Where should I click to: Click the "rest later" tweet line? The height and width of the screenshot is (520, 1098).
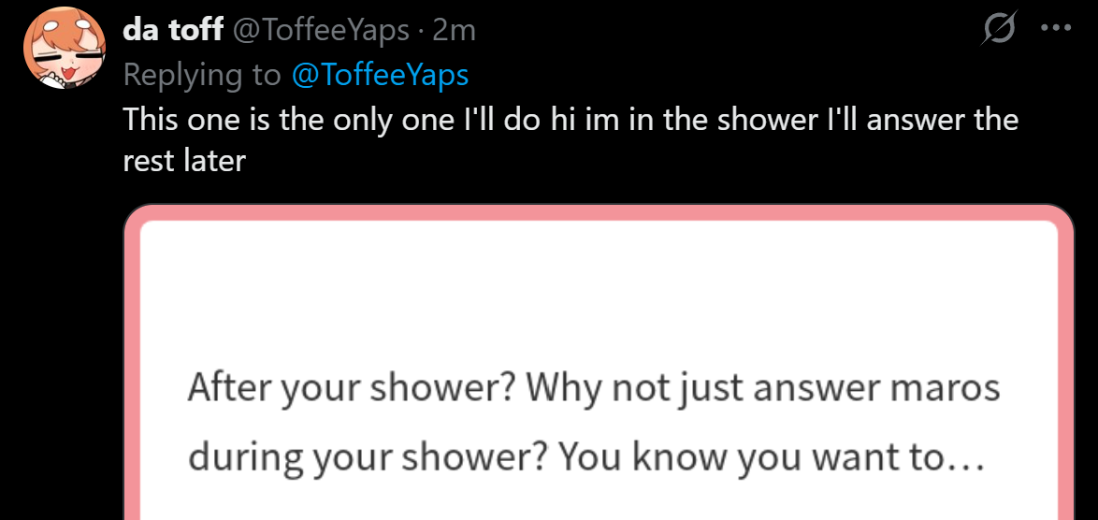pyautogui.click(x=184, y=161)
